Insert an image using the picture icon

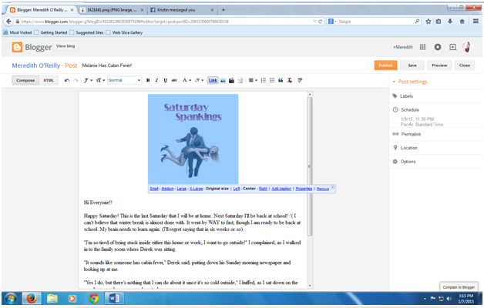223,81
